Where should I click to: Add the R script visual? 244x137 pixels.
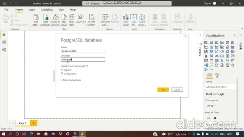[222, 61]
